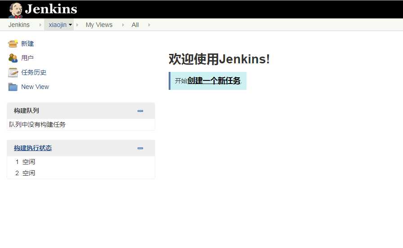
Task: Collapse the 构建执行状态 panel
Action: [140, 148]
